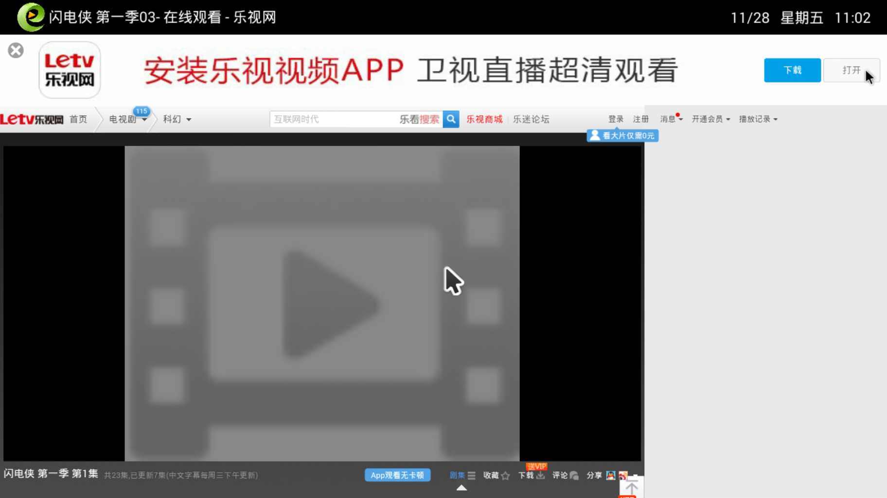
Task: Open the 乐视商城 store link
Action: pos(484,119)
